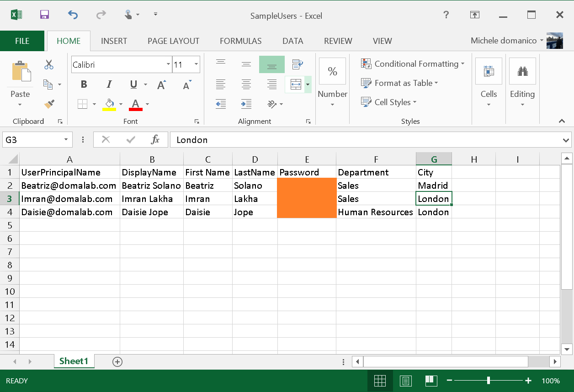
Task: Increase indent of cell content
Action: 246,104
